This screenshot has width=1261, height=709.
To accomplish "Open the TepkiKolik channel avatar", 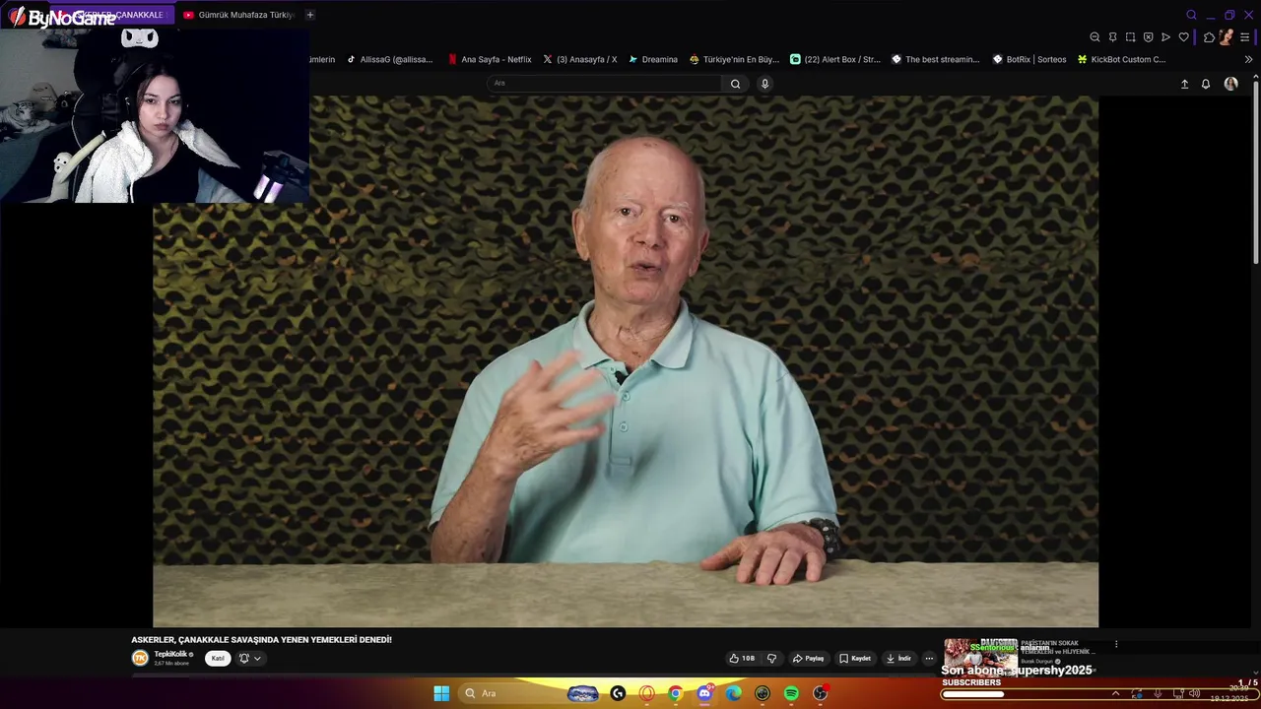I will (140, 658).
